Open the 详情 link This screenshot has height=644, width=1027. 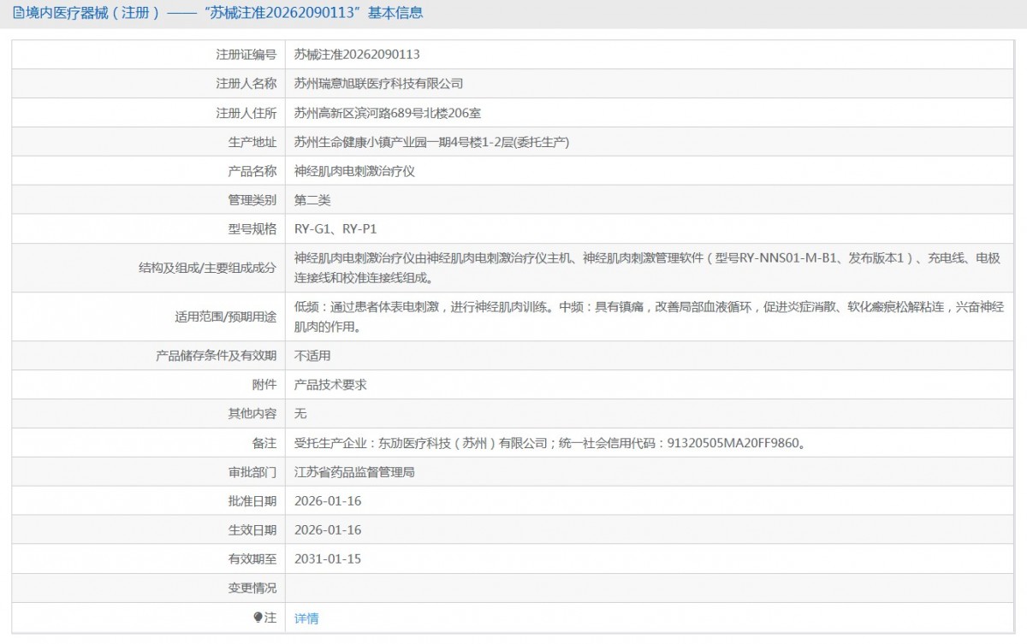pos(306,618)
